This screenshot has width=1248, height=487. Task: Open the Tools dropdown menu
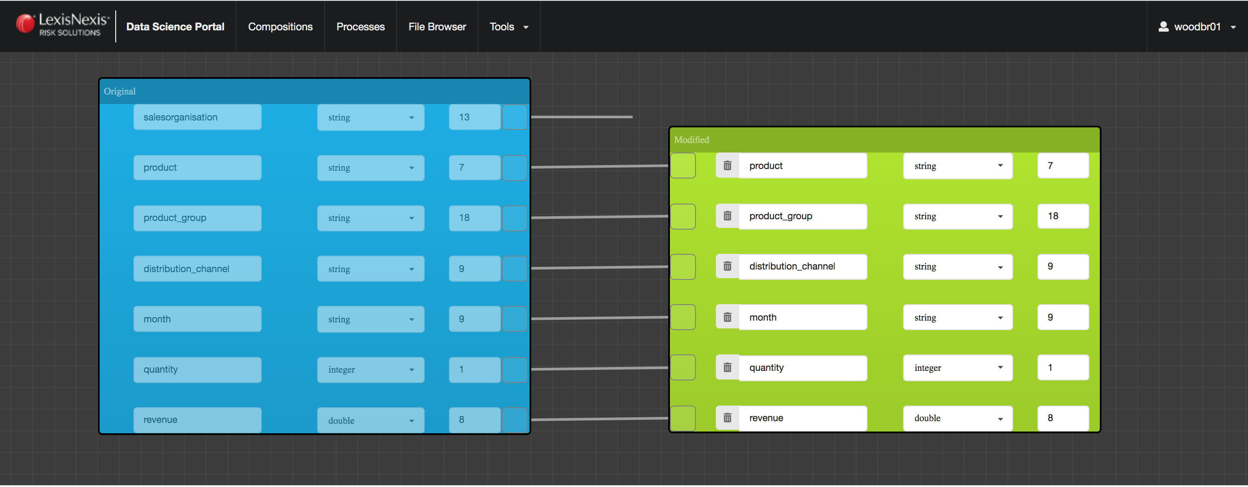(x=508, y=27)
